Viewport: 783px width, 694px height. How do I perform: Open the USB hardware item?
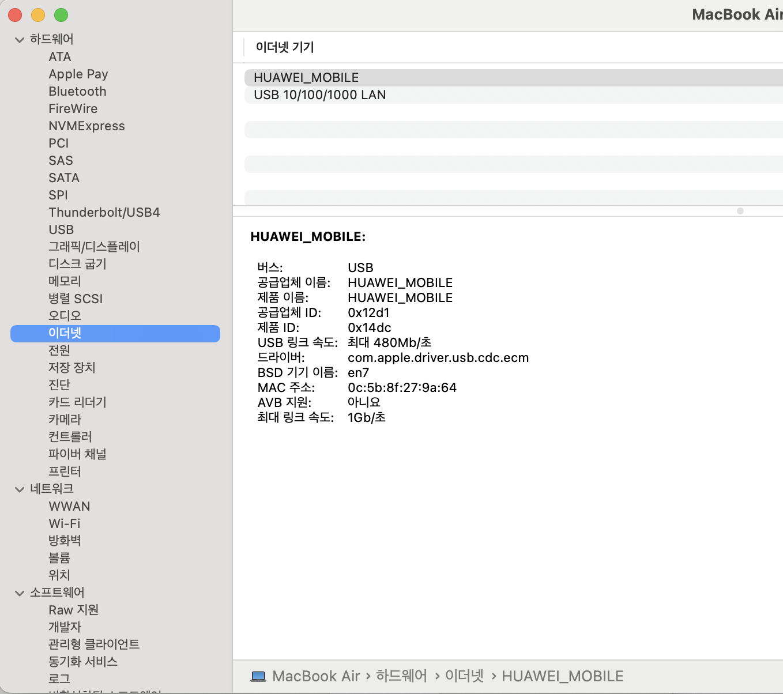tap(61, 230)
